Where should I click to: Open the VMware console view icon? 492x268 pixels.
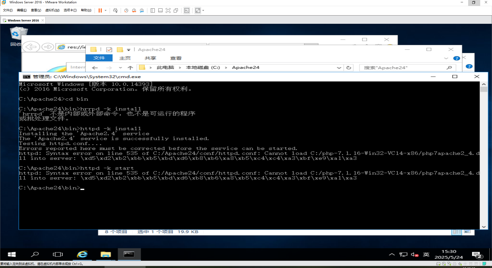(x=187, y=10)
